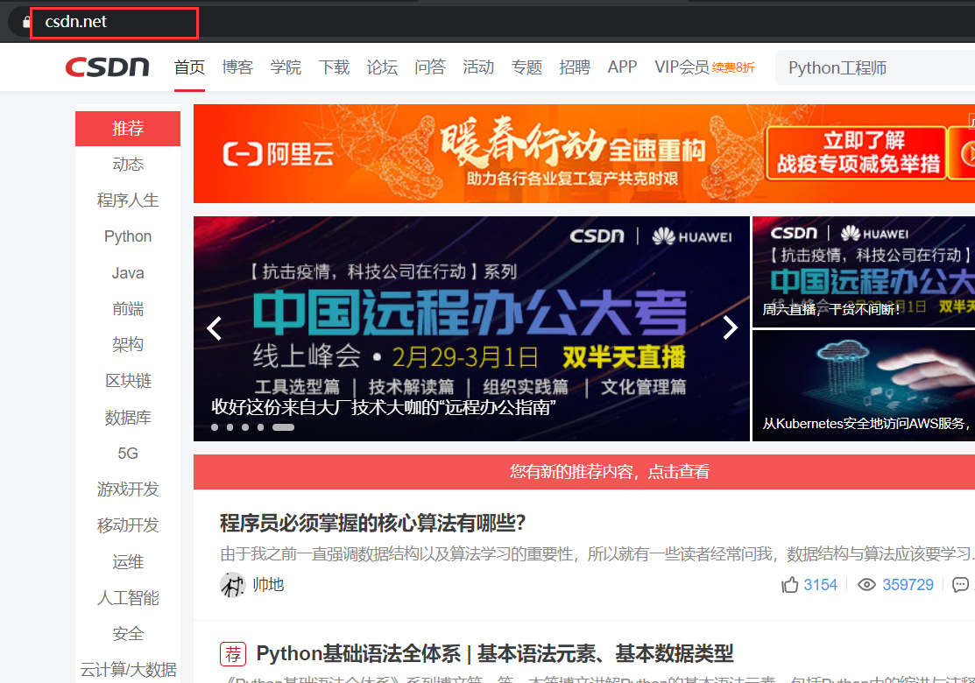Click the 阿里云 暖春行动 banner ad
This screenshot has width=975, height=683.
(x=584, y=153)
